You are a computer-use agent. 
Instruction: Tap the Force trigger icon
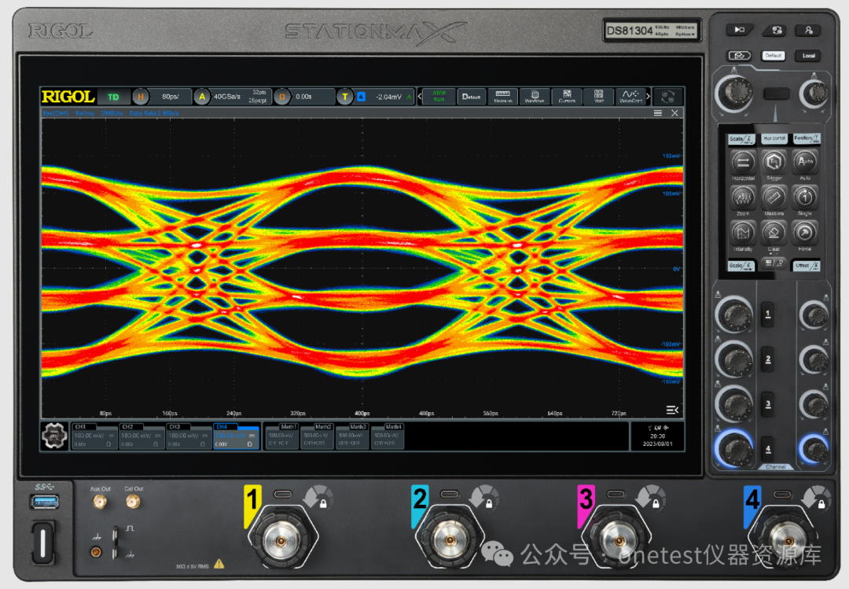pyautogui.click(x=805, y=234)
